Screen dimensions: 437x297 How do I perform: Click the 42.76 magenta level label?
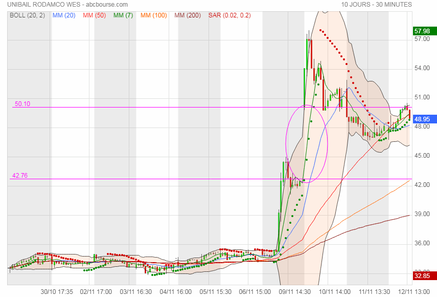(x=20, y=176)
